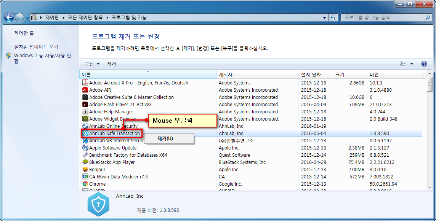Screen dimensions: 436x221
Task: Click 제거 in the toolbar
Action: click(x=112, y=64)
